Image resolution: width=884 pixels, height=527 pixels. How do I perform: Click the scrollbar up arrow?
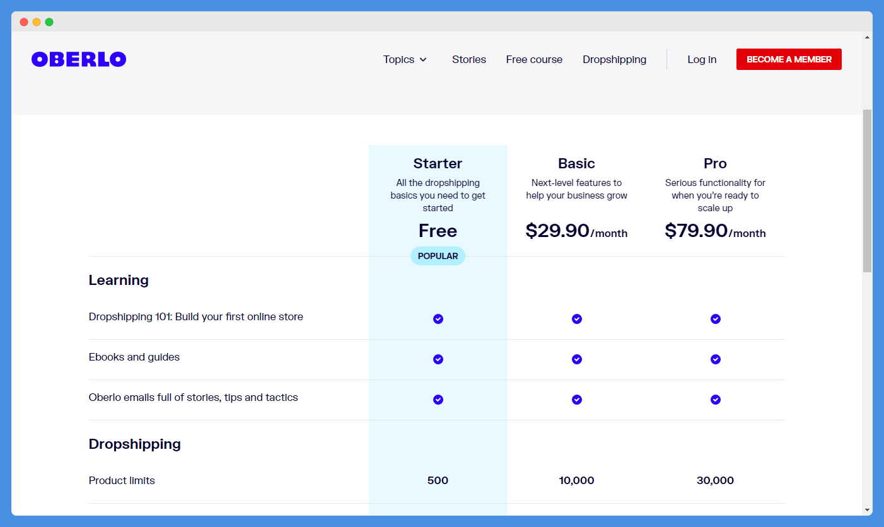point(867,37)
